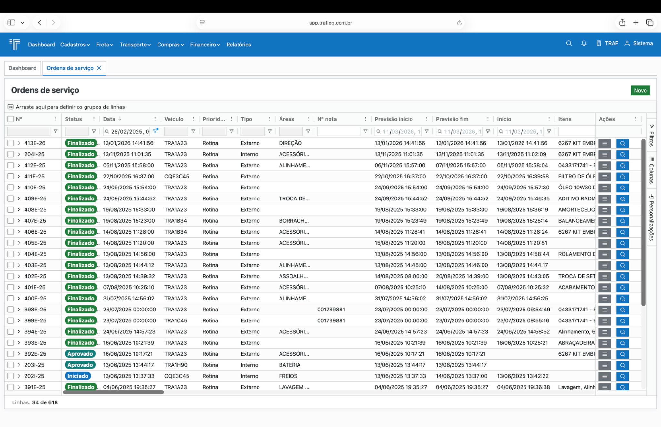Select checkbox for order 412E-25
The height and width of the screenshot is (427, 661).
pyautogui.click(x=11, y=165)
